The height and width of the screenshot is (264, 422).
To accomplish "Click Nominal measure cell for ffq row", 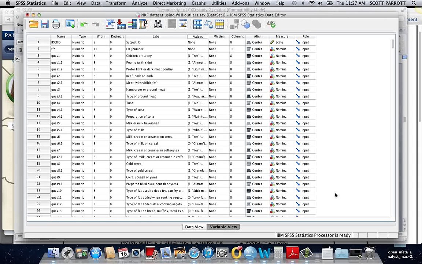I will pos(282,49).
